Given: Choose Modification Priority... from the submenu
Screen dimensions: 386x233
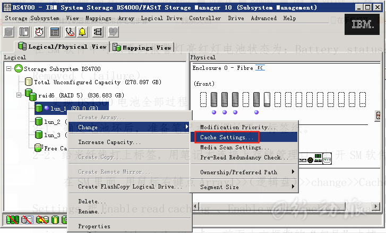Looking at the screenshot, I should (x=244, y=127).
